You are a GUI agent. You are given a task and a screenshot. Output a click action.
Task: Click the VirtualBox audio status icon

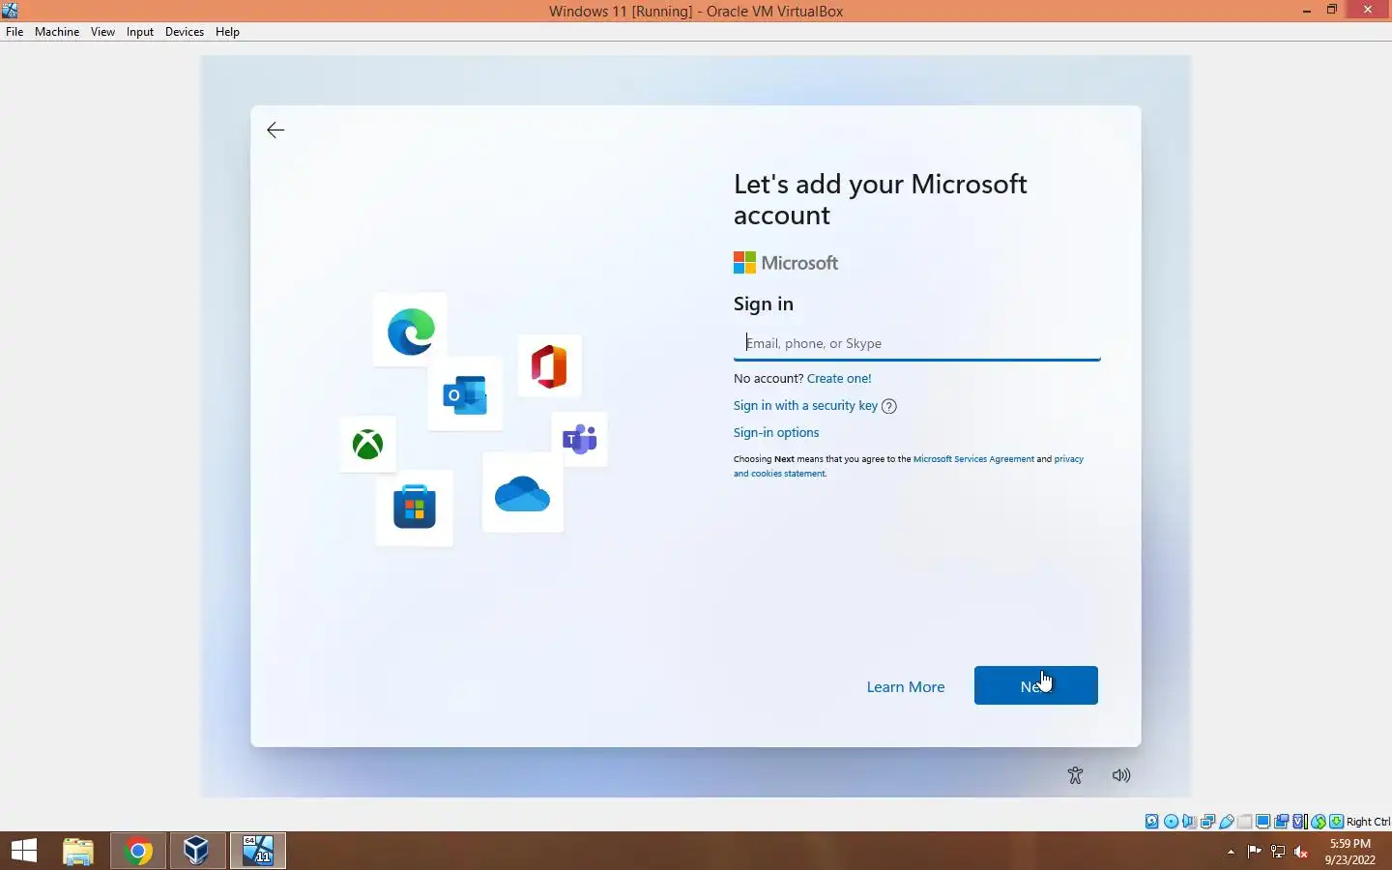pyautogui.click(x=1189, y=822)
